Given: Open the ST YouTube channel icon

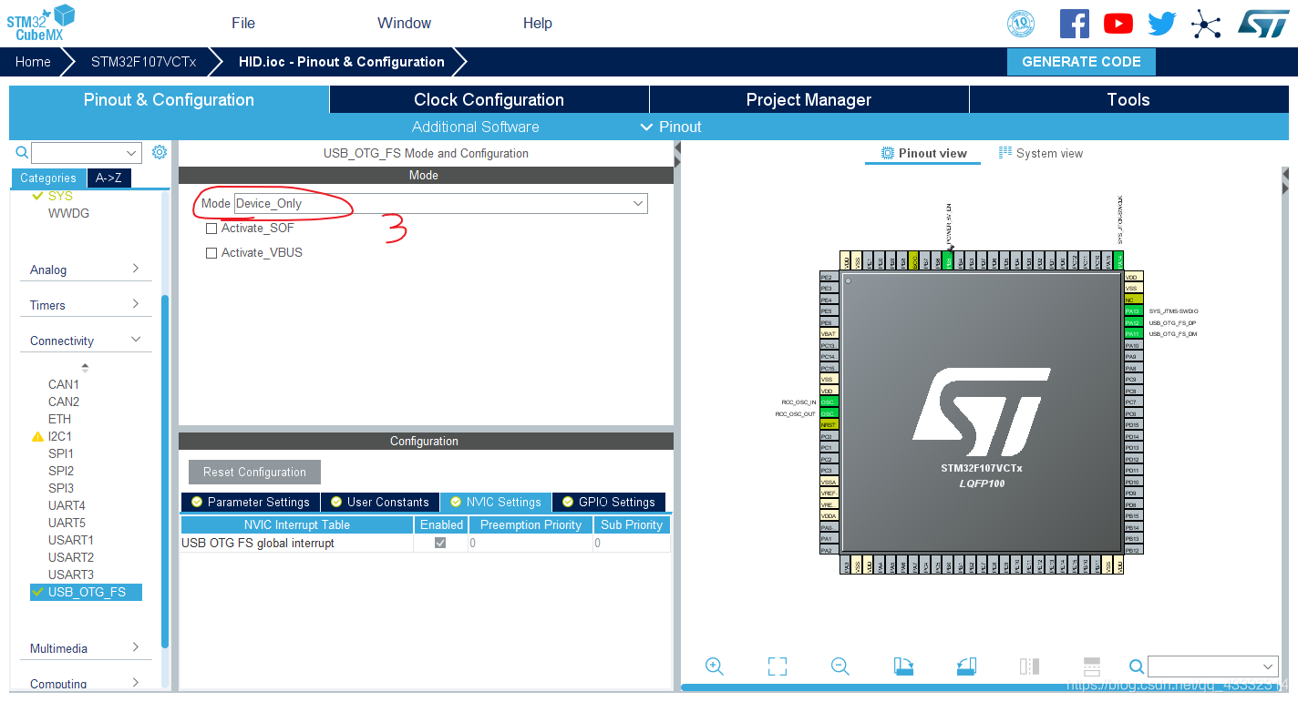Looking at the screenshot, I should click(x=1118, y=23).
